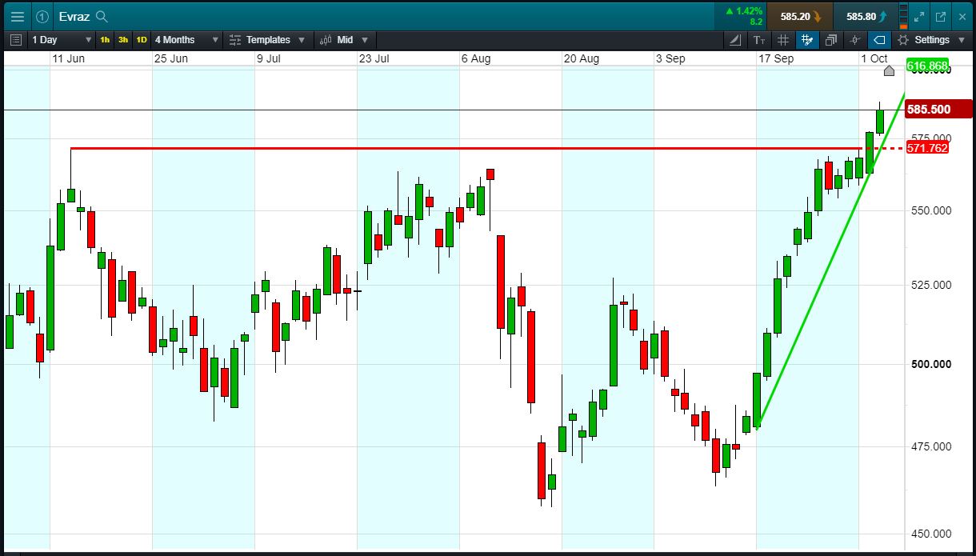
Task: Toggle the grid color picker tool
Action: (807, 39)
